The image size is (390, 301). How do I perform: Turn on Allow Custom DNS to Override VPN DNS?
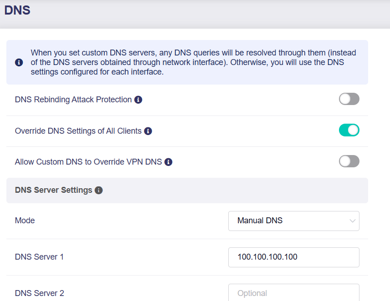pos(349,161)
